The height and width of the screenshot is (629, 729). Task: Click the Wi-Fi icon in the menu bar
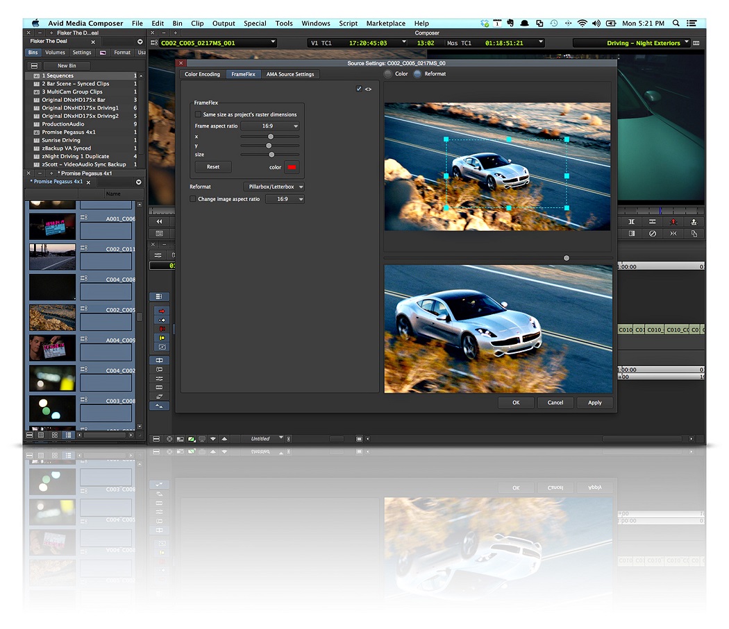582,23
